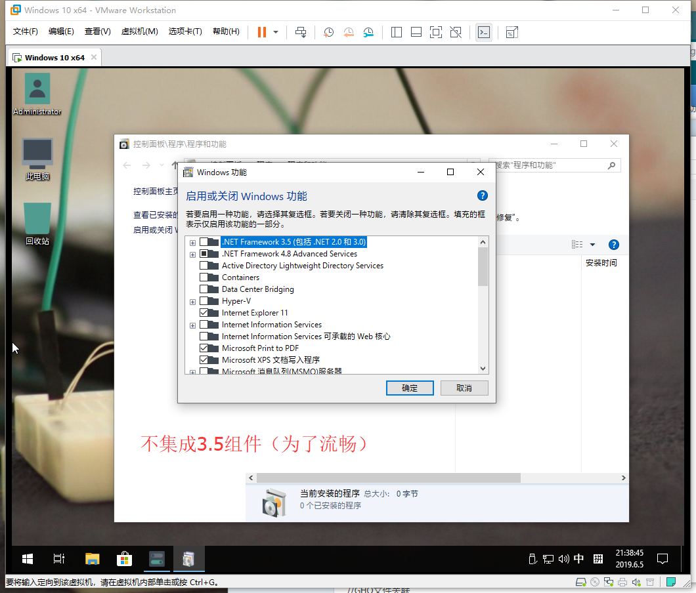Viewport: 696px width, 593px height.
Task: Click the console view icon
Action: [484, 32]
